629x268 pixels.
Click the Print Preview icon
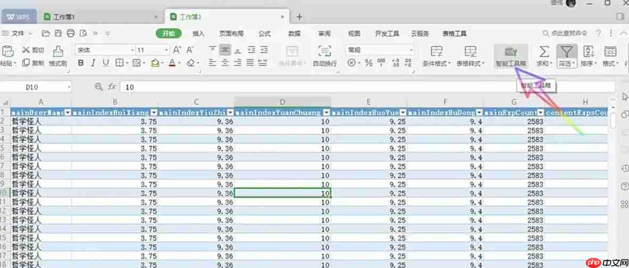[x=84, y=33]
